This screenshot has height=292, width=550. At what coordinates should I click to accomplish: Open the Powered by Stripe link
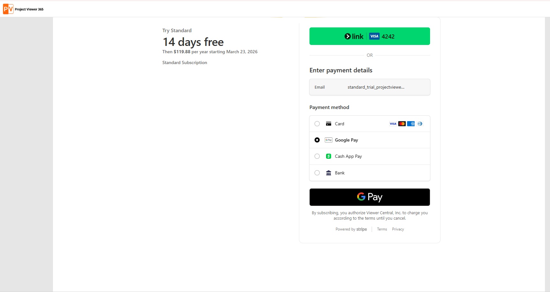[351, 229]
